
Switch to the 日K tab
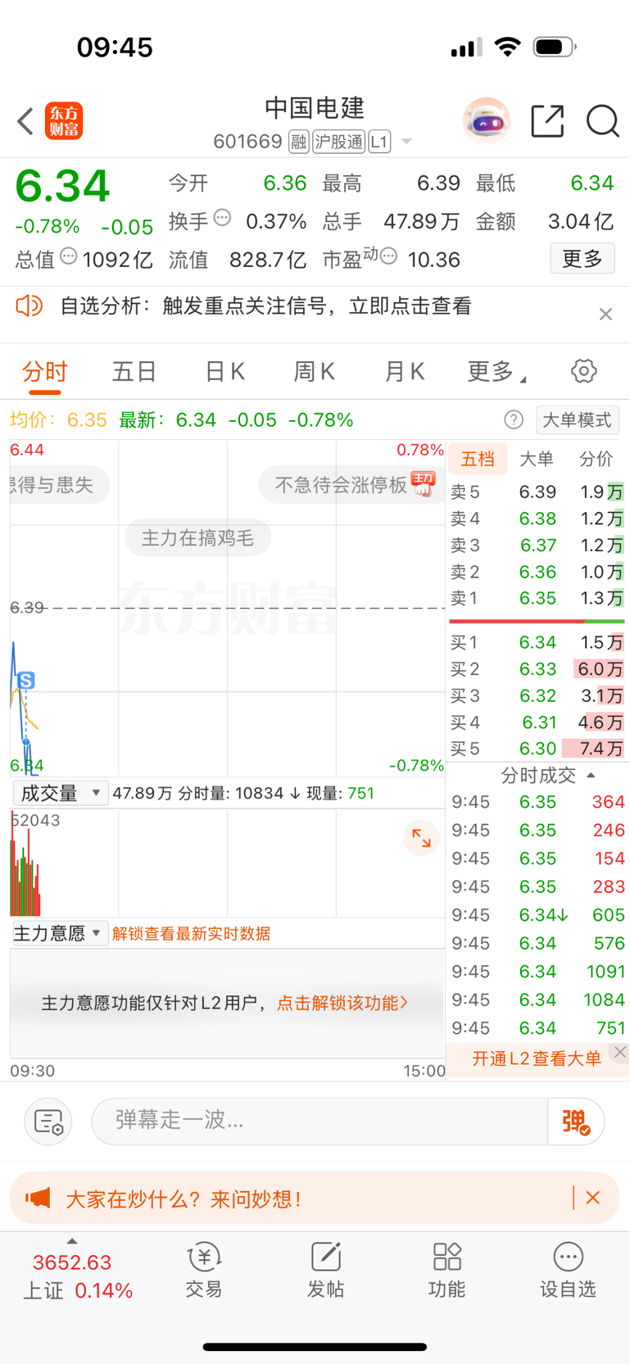click(224, 372)
